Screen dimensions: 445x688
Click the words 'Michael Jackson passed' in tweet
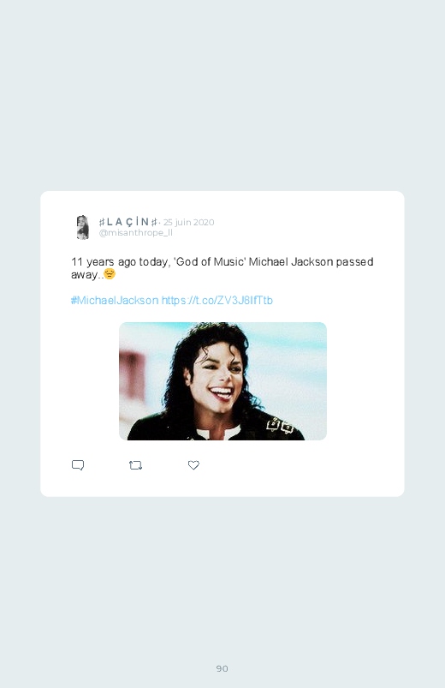(311, 262)
